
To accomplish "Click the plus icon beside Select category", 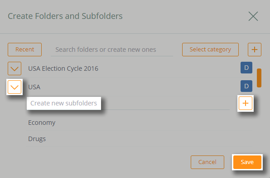I will point(255,50).
